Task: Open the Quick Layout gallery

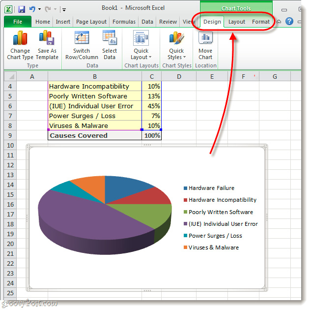Action: (x=141, y=45)
